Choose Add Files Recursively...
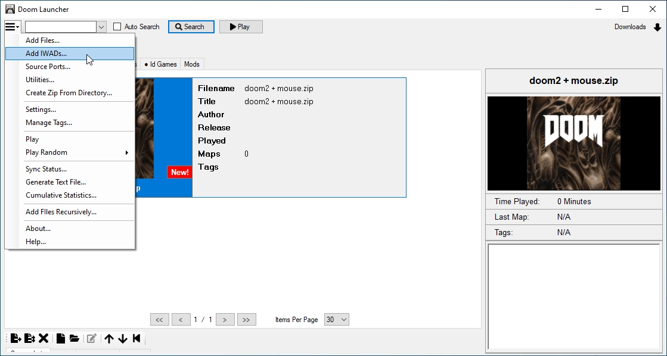This screenshot has height=356, width=667. 70,211
